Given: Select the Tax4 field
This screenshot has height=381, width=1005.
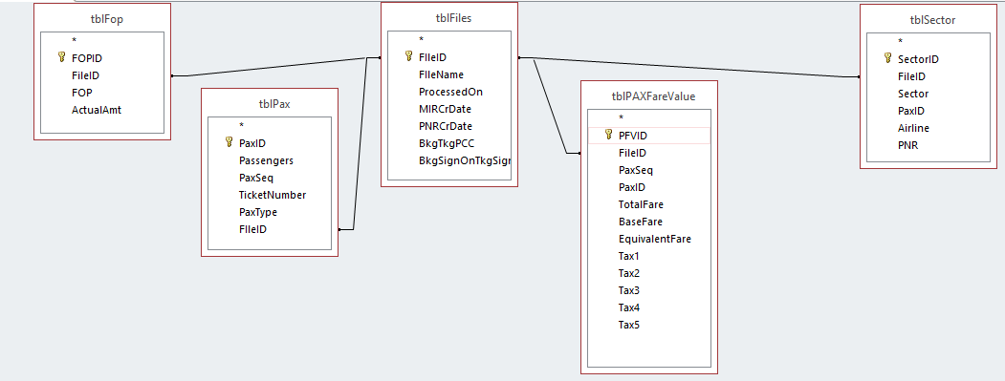Looking at the screenshot, I should tap(649, 308).
